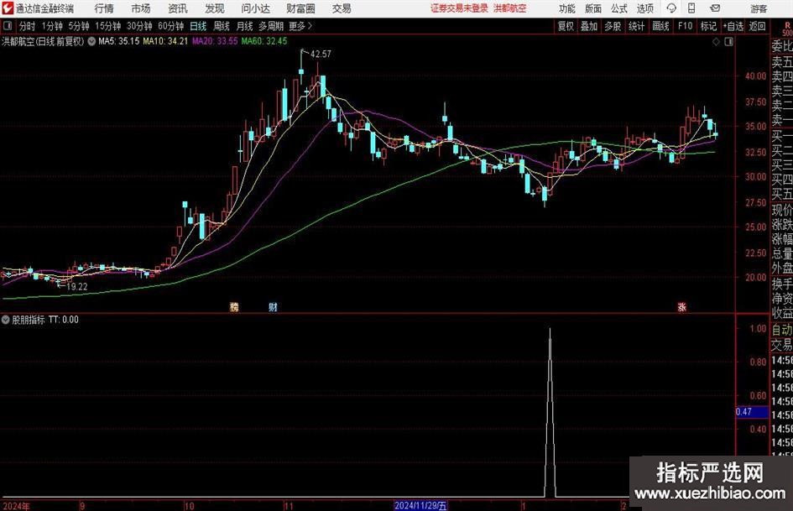Expand the 股朋指标 indicator dropdown arrow

(x=6, y=320)
